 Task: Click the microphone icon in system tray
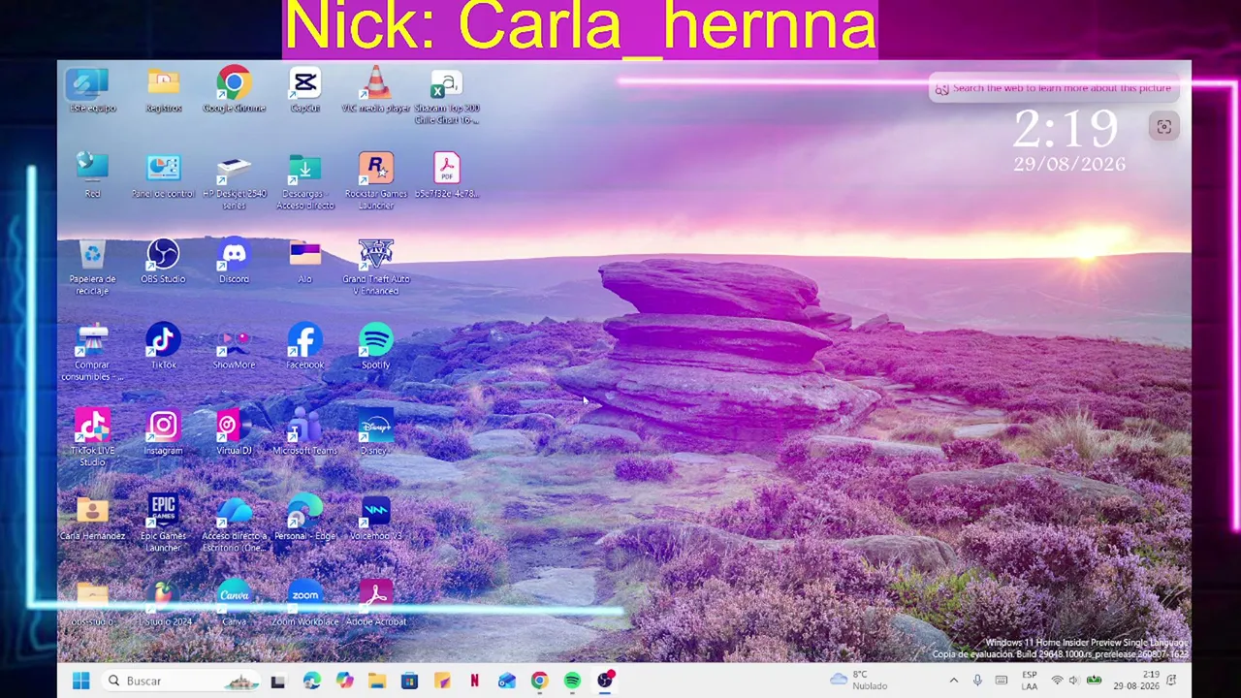(977, 681)
